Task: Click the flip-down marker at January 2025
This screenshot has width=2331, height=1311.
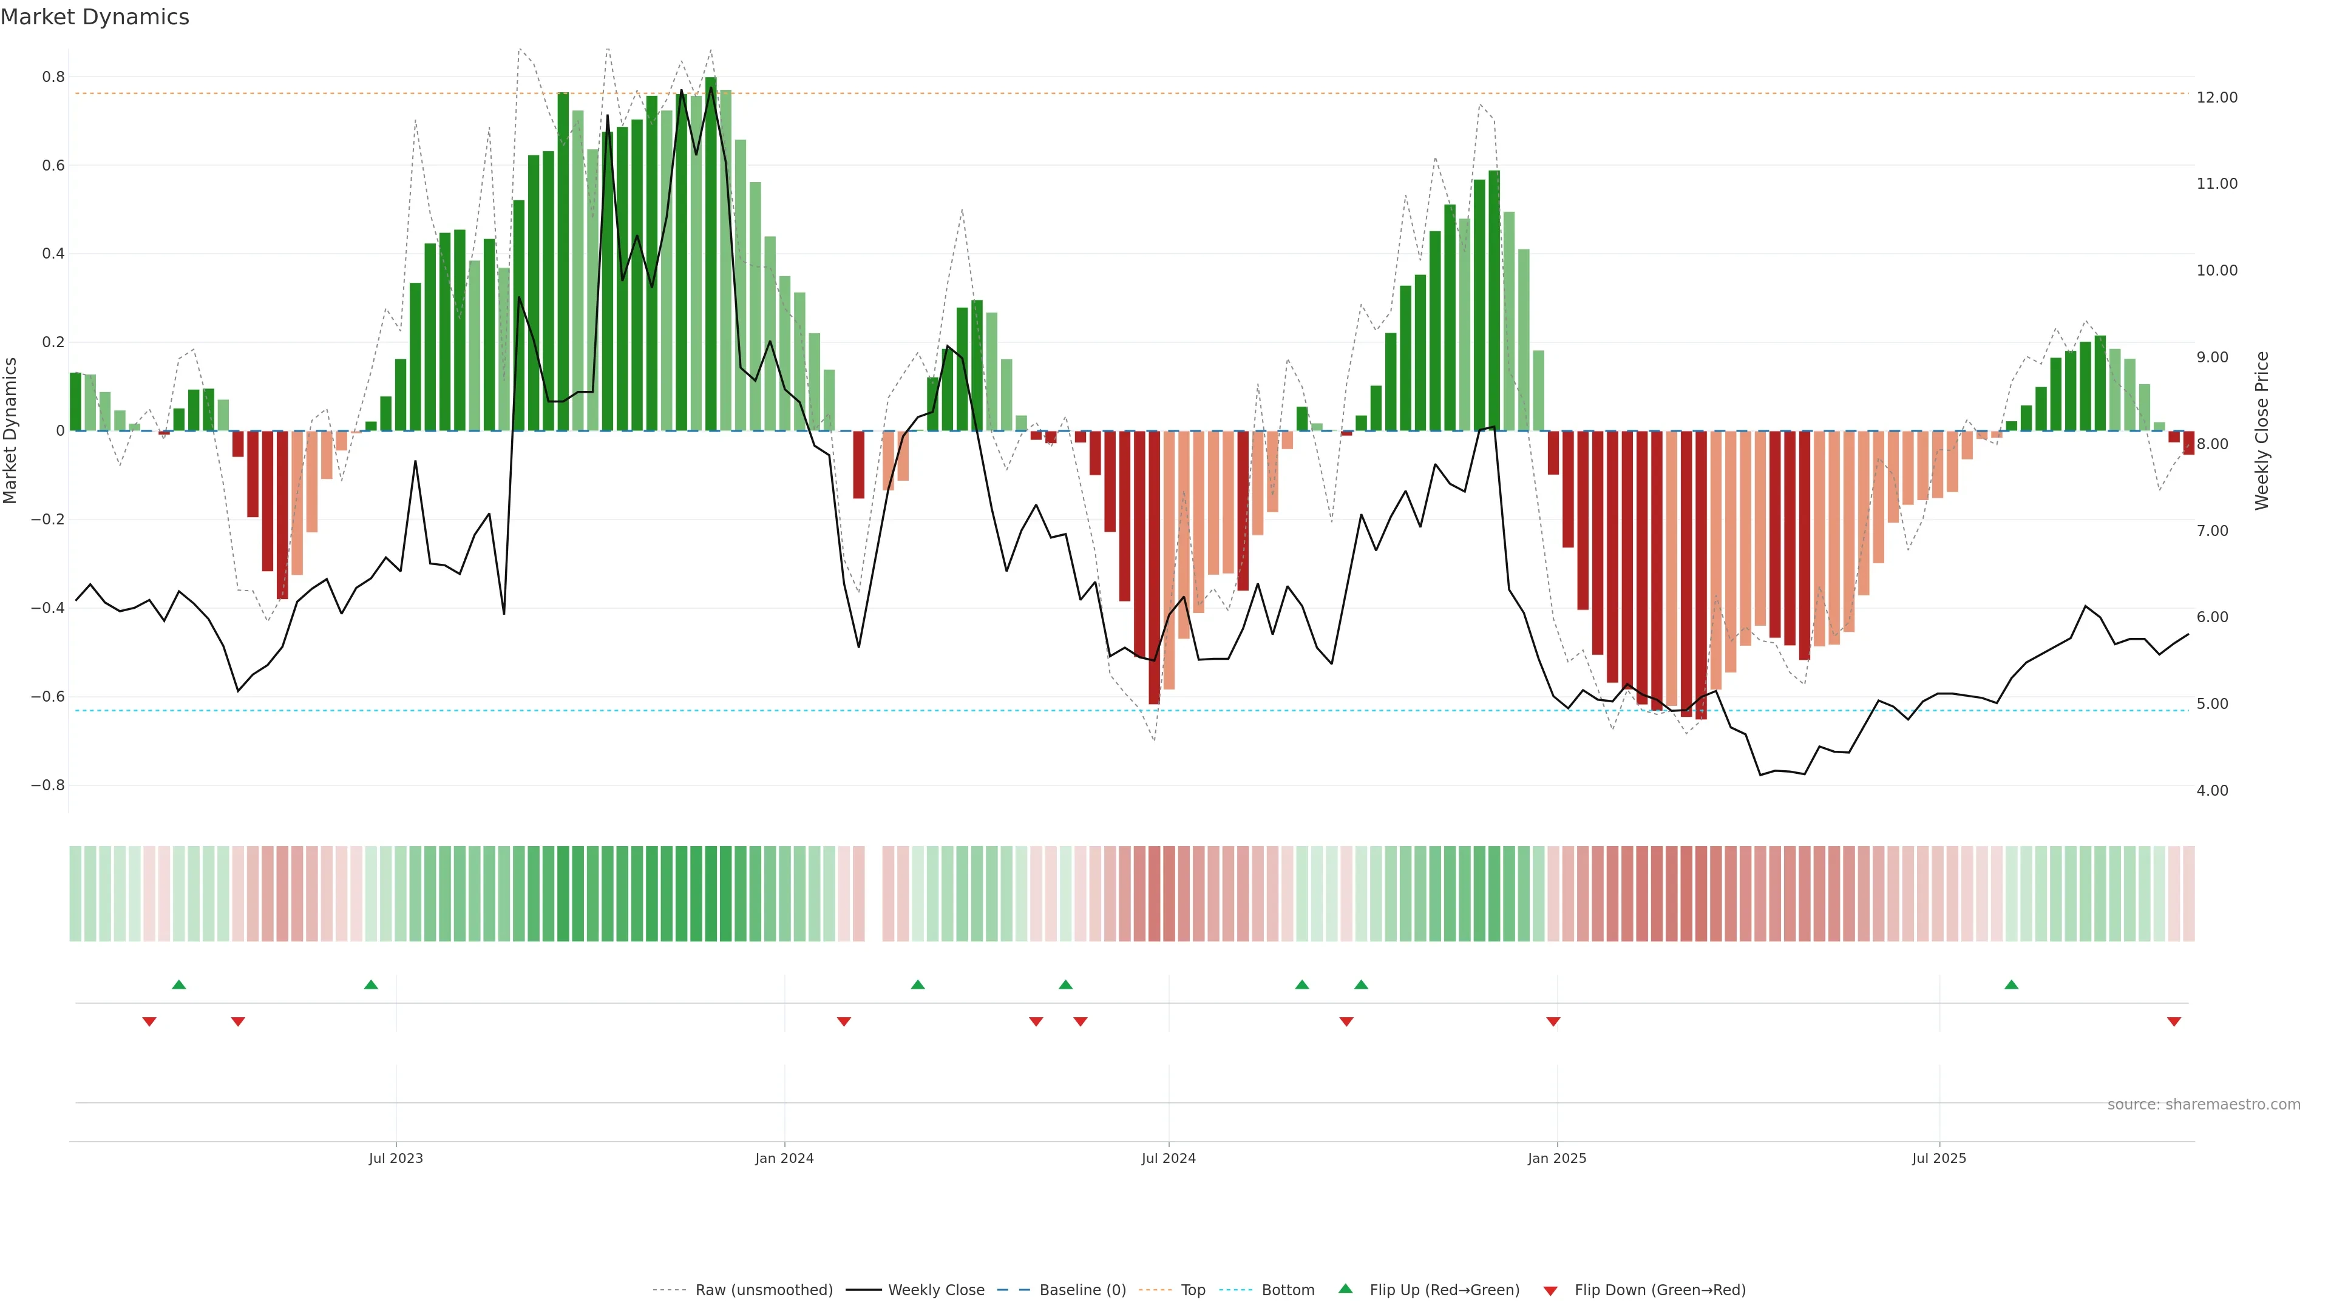Action: click(x=1553, y=1021)
